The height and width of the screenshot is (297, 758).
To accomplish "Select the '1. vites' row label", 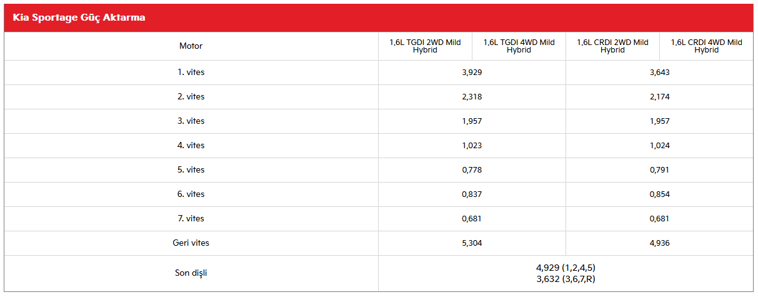I will [191, 73].
